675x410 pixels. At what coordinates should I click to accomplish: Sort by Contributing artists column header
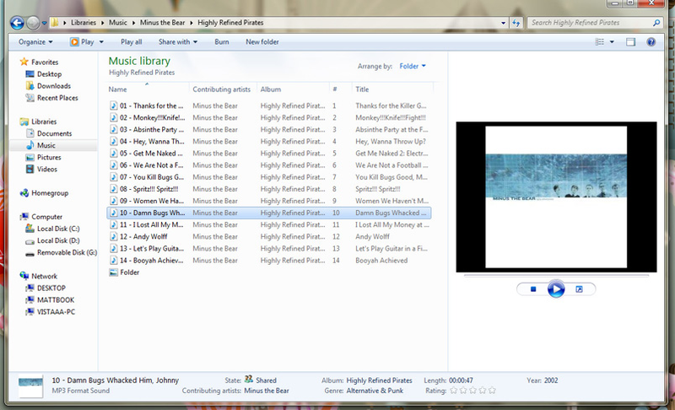tap(221, 89)
